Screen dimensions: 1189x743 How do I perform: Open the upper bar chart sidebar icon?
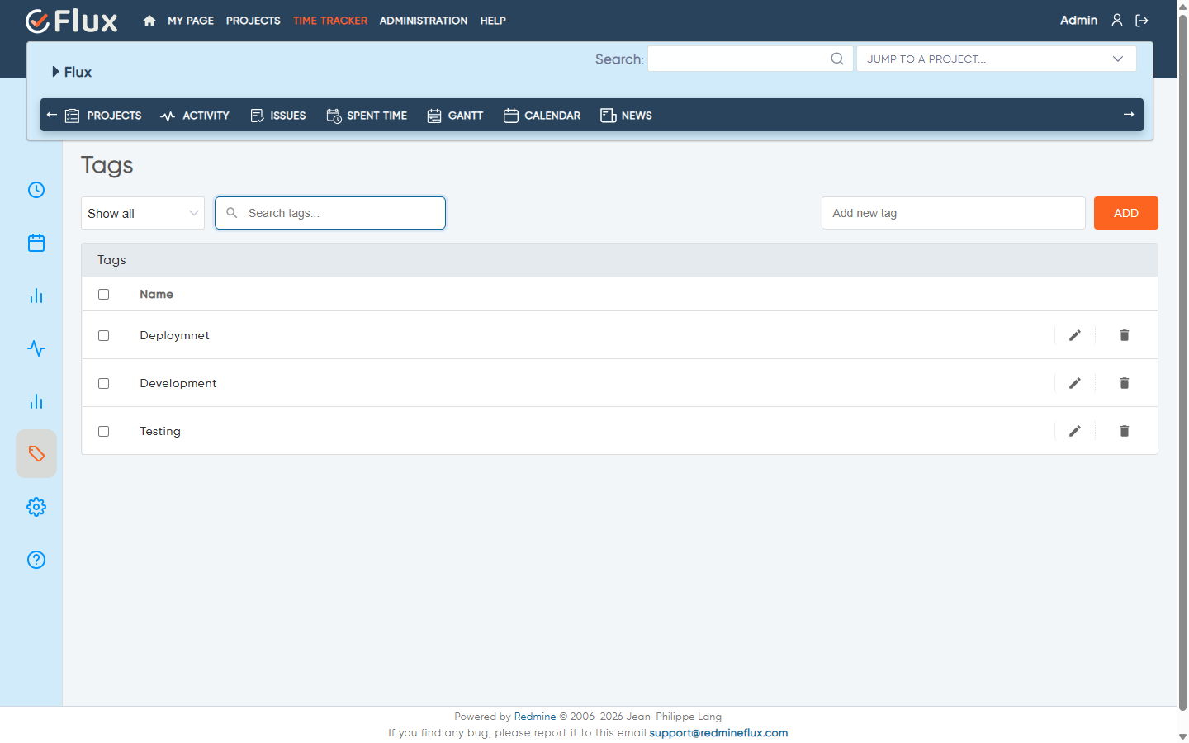(x=36, y=296)
